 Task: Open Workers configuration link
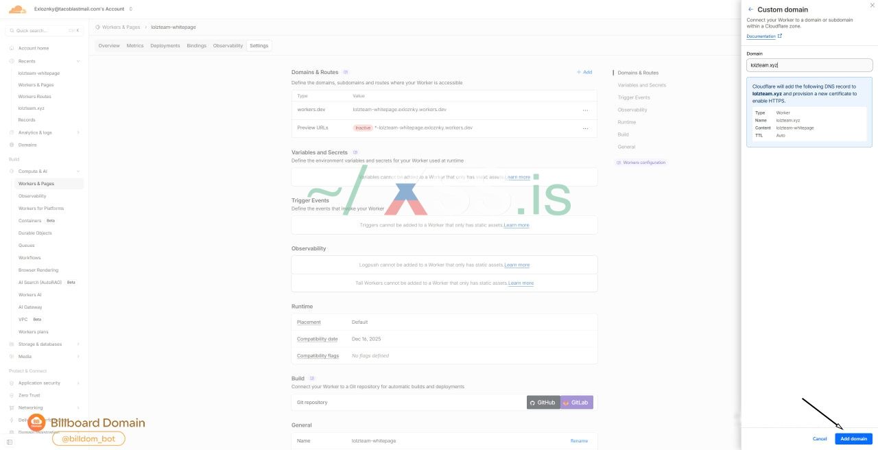(641, 163)
